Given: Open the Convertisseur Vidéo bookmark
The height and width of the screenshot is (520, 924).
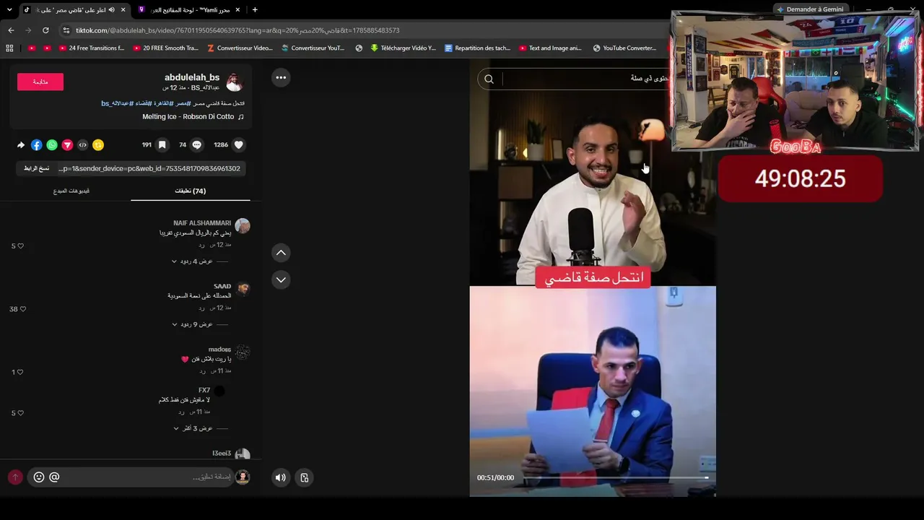Looking at the screenshot, I should click(240, 48).
